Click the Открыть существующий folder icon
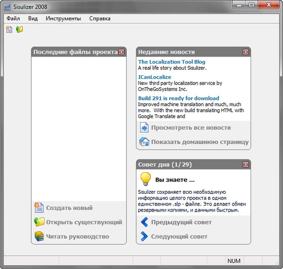This screenshot has width=283, height=269. pos(39,222)
